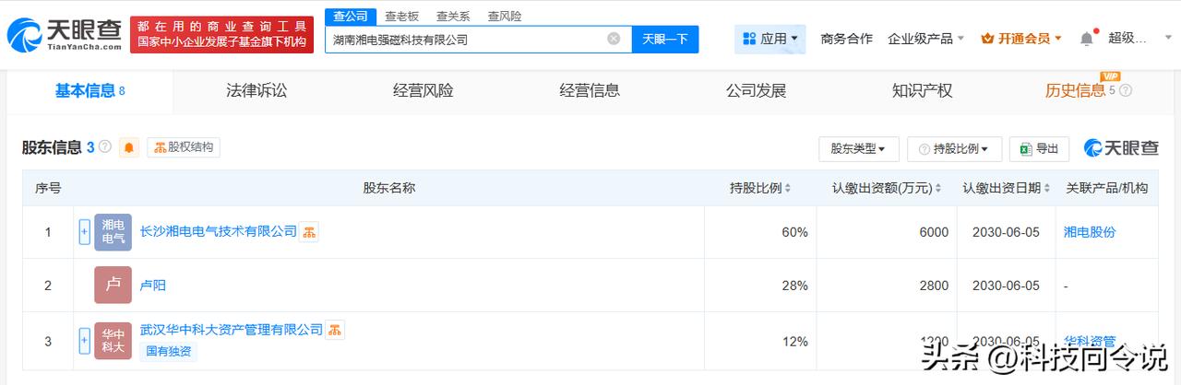The width and height of the screenshot is (1181, 385).
Task: Open the 股东类型 filter dropdown
Action: click(858, 148)
